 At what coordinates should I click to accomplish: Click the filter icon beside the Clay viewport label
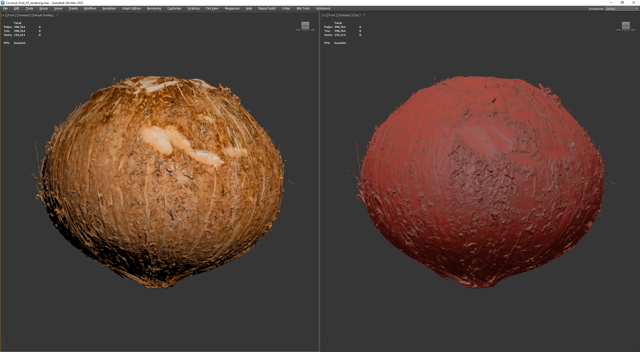pyautogui.click(x=364, y=15)
